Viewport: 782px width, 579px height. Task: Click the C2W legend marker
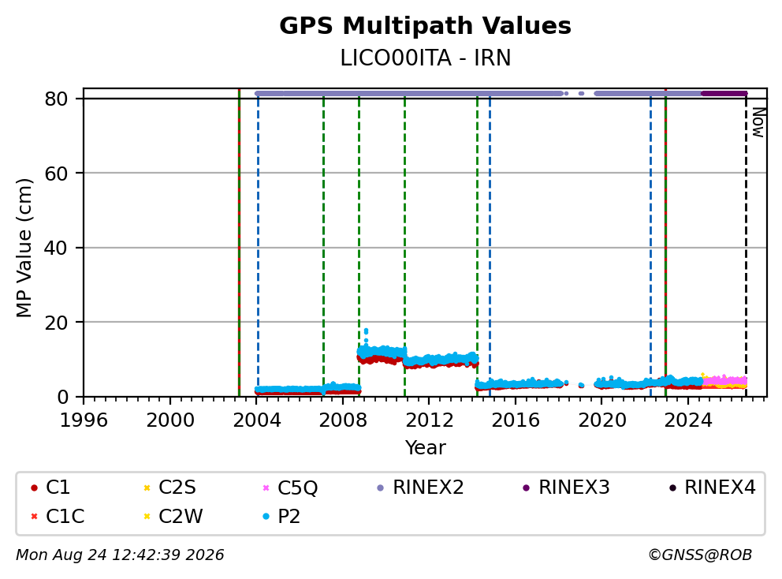tap(147, 517)
